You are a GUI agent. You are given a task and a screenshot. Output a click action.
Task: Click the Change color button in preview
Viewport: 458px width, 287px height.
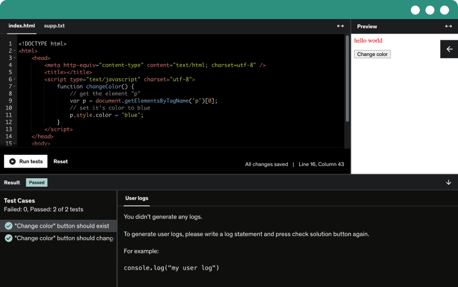pos(372,54)
